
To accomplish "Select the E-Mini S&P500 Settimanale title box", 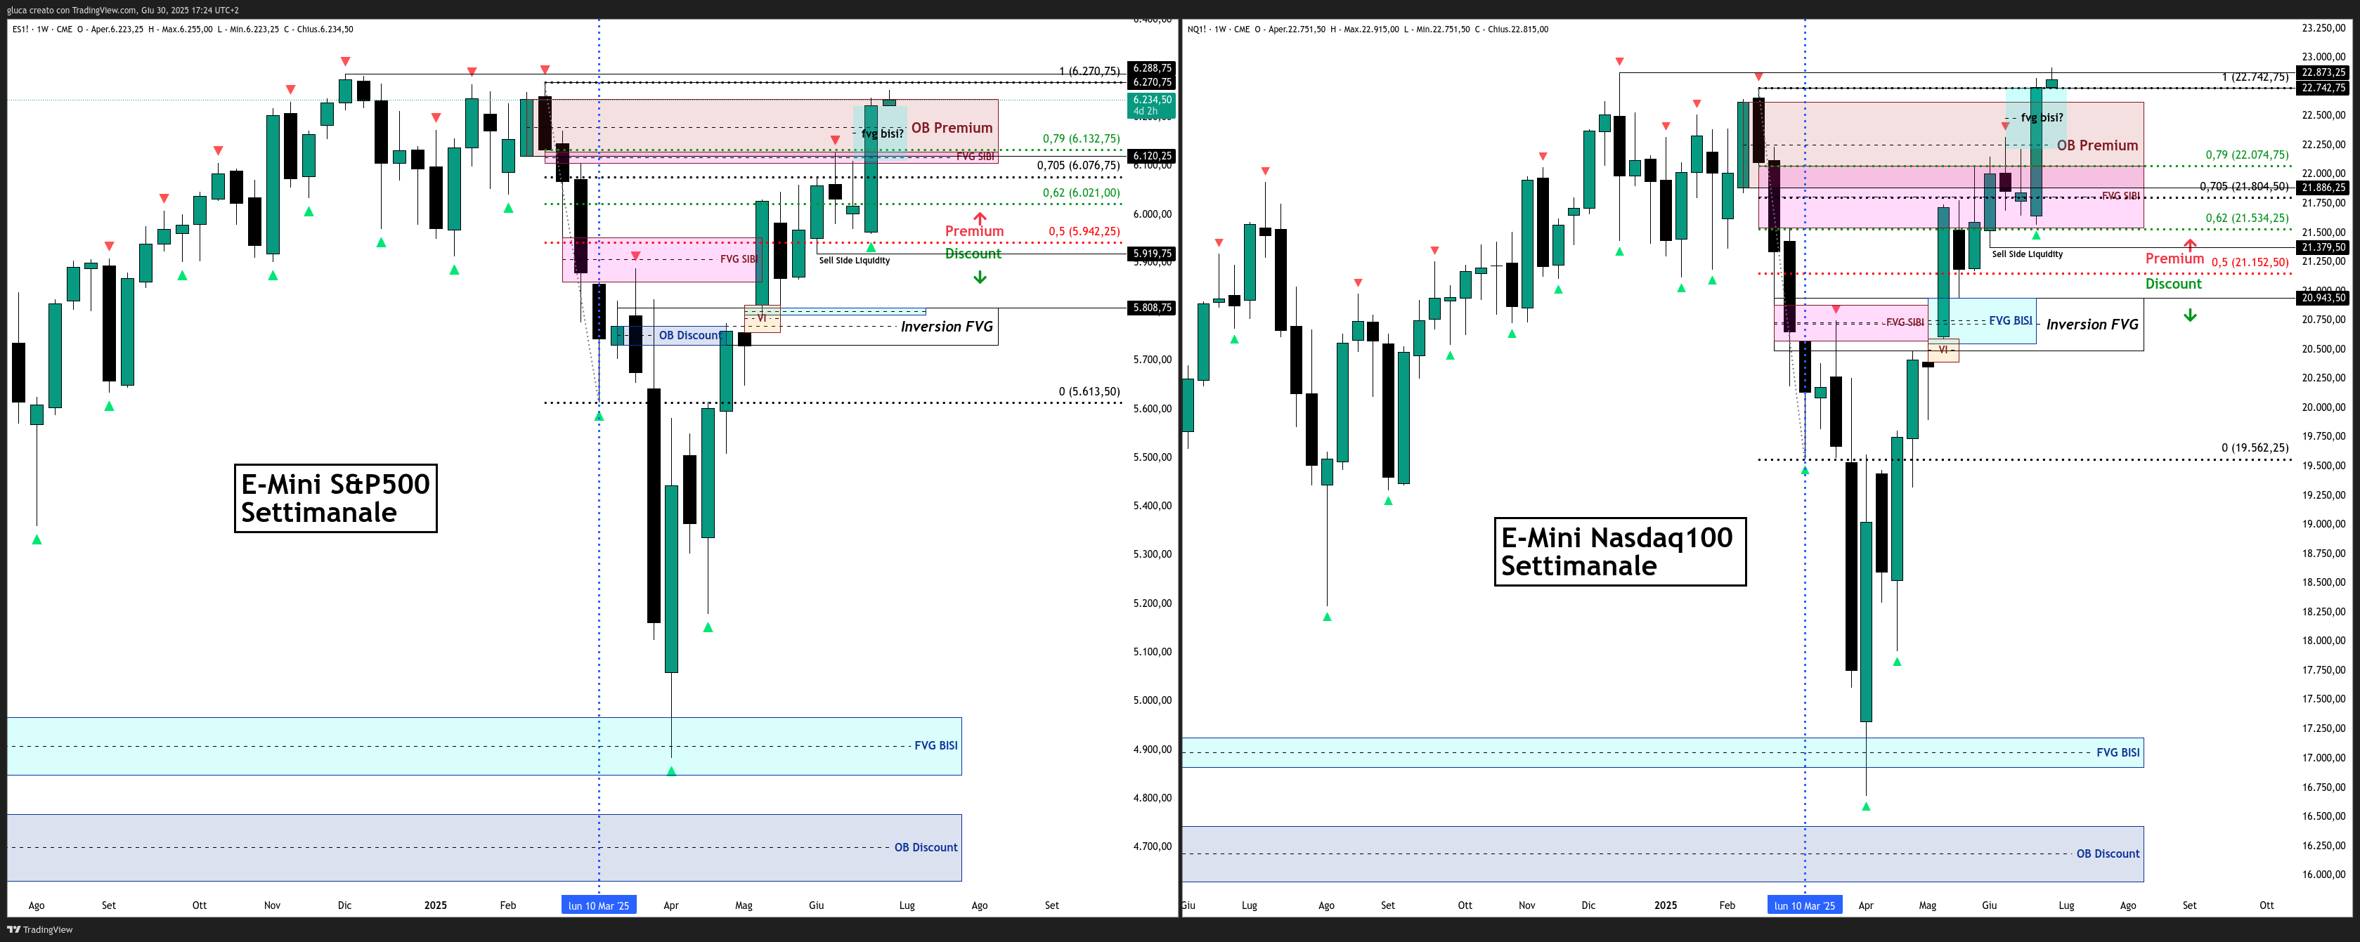I will (335, 498).
